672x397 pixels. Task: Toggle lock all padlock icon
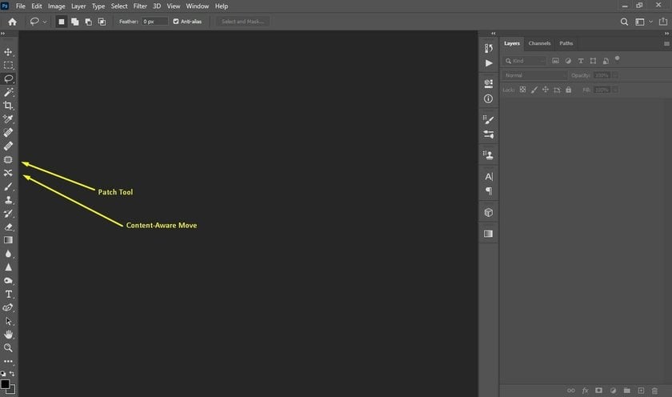point(568,90)
